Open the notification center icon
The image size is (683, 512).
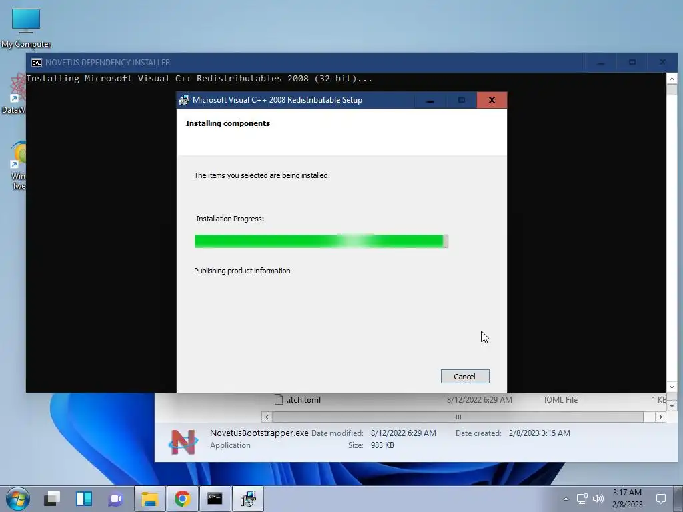tap(661, 499)
